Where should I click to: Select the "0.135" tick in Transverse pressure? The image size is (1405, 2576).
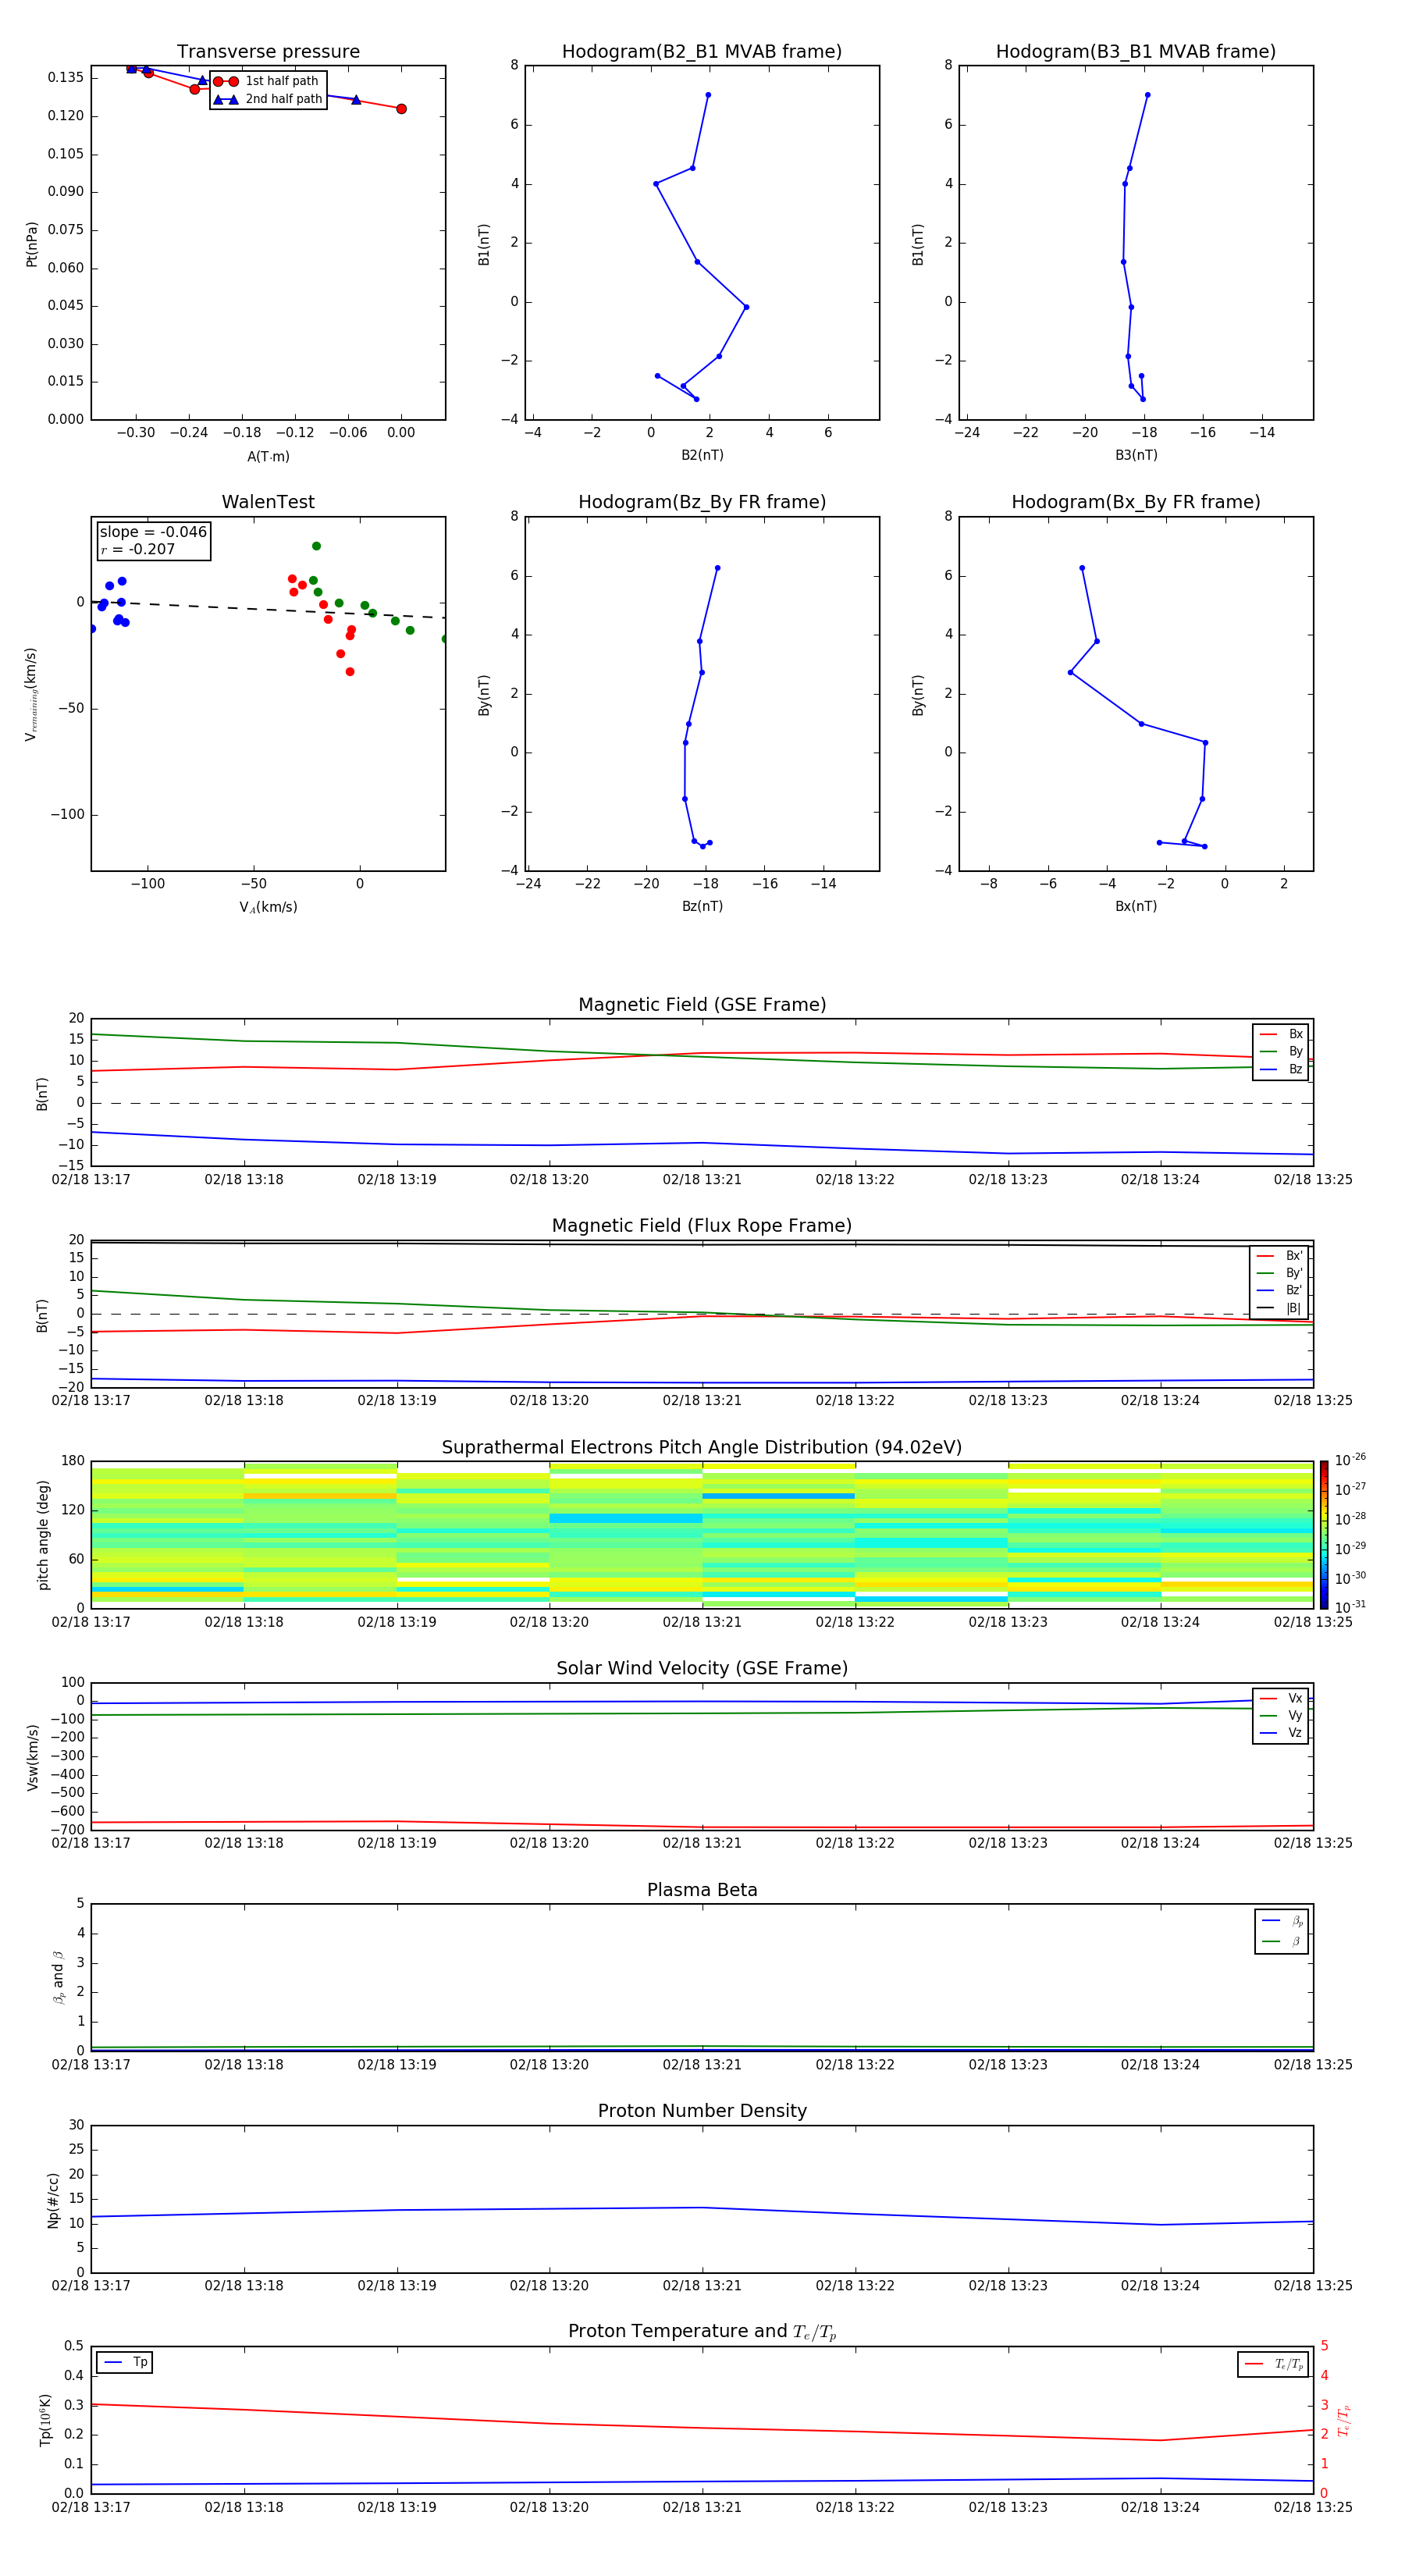pos(66,78)
